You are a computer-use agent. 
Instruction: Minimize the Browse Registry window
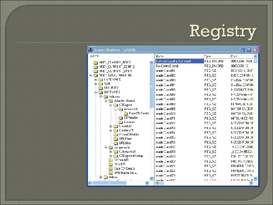(243, 50)
